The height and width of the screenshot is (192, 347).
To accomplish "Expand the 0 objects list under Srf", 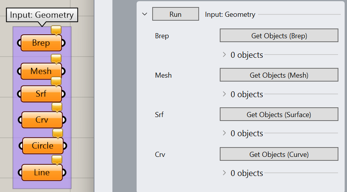I will [224, 133].
